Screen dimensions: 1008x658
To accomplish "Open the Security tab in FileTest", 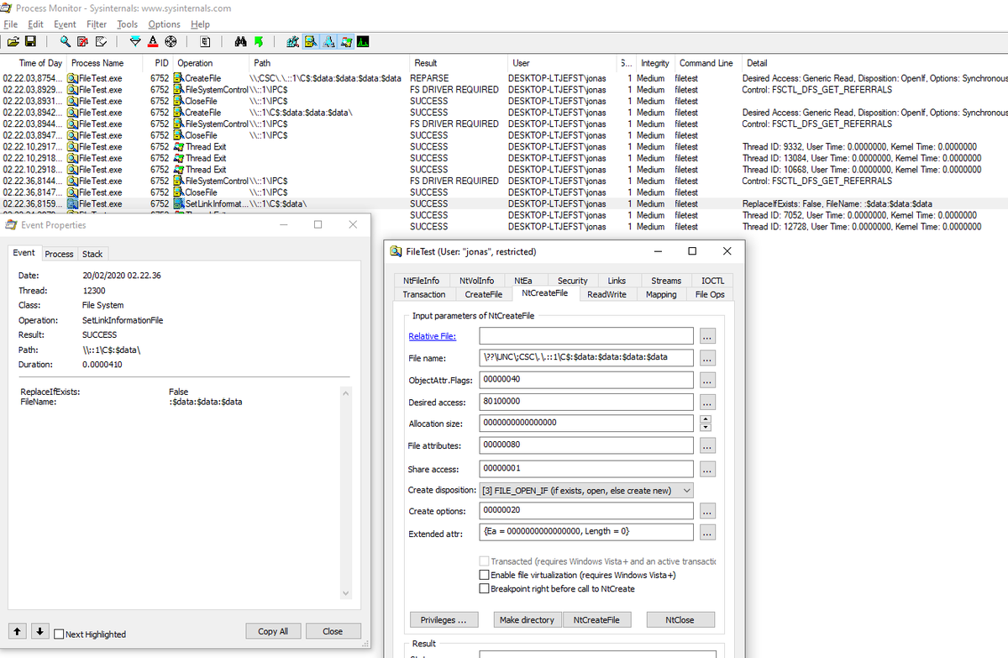I will (x=572, y=281).
